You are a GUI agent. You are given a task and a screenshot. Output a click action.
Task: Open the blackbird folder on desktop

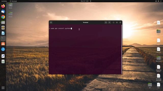click(158, 59)
